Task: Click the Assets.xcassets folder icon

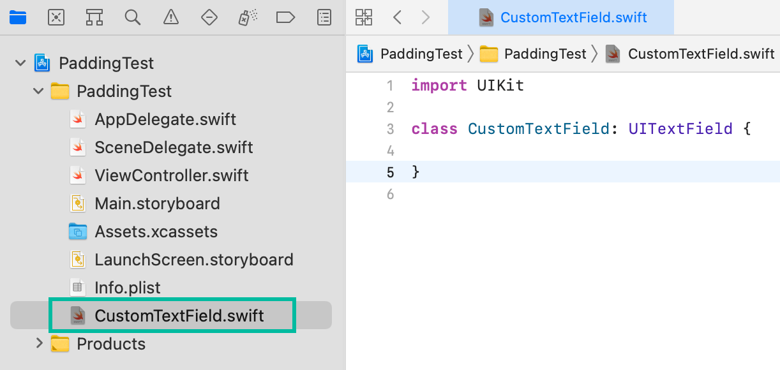Action: pyautogui.click(x=78, y=232)
